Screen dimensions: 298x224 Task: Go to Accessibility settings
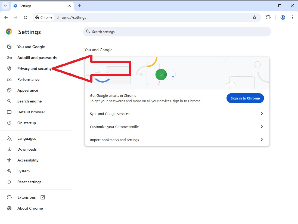coord(28,160)
